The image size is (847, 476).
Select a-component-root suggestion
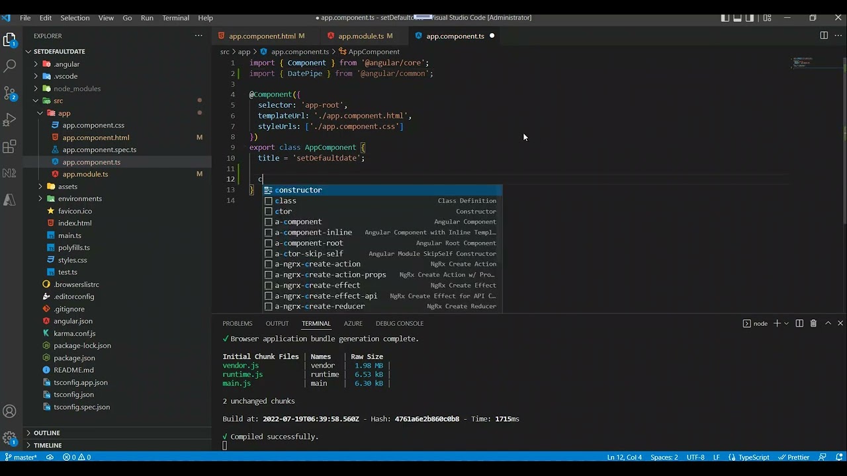pyautogui.click(x=382, y=243)
